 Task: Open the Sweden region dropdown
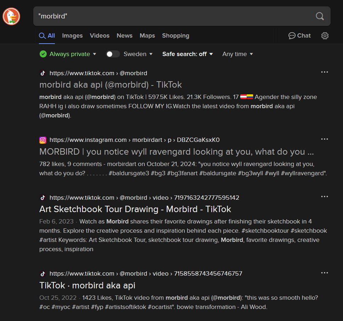(138, 54)
